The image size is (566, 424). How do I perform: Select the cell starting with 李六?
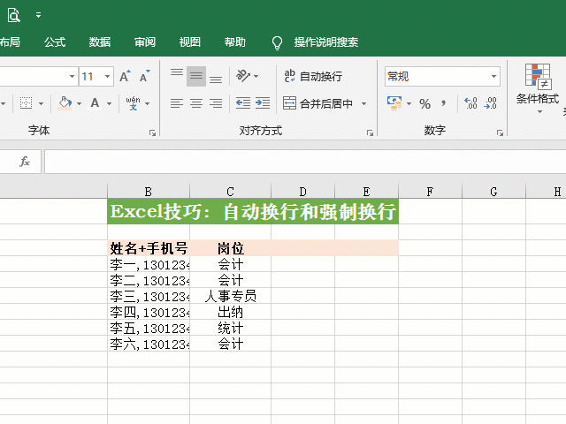click(149, 344)
